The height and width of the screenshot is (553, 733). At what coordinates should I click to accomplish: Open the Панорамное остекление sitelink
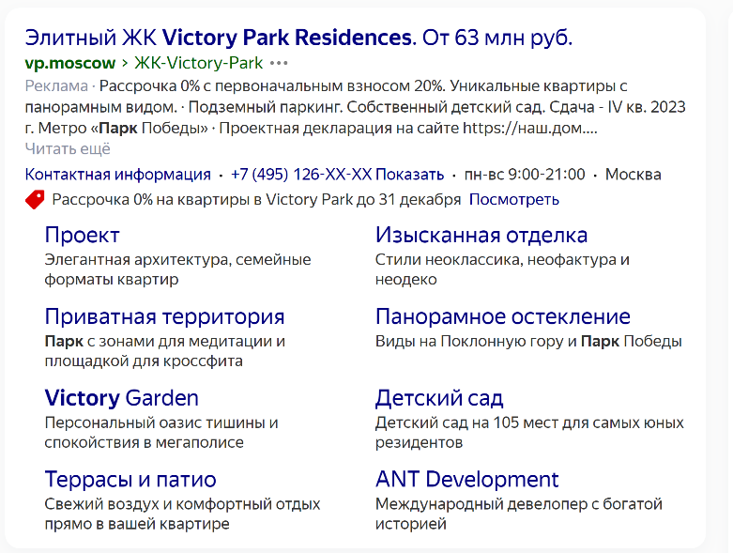503,316
